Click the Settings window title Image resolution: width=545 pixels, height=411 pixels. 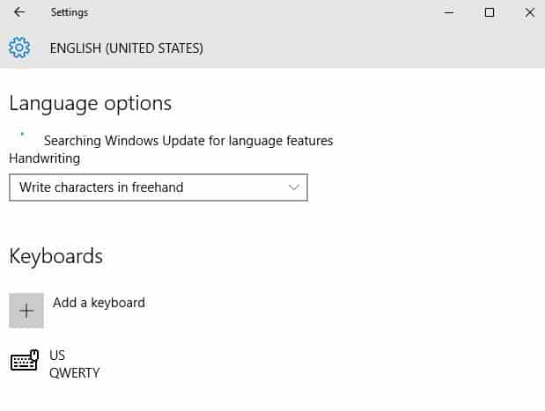pyautogui.click(x=69, y=12)
